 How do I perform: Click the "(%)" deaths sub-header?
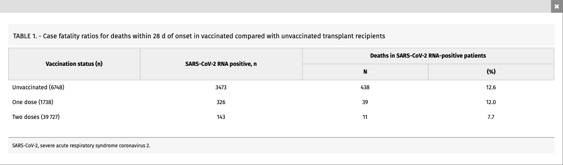tap(491, 72)
